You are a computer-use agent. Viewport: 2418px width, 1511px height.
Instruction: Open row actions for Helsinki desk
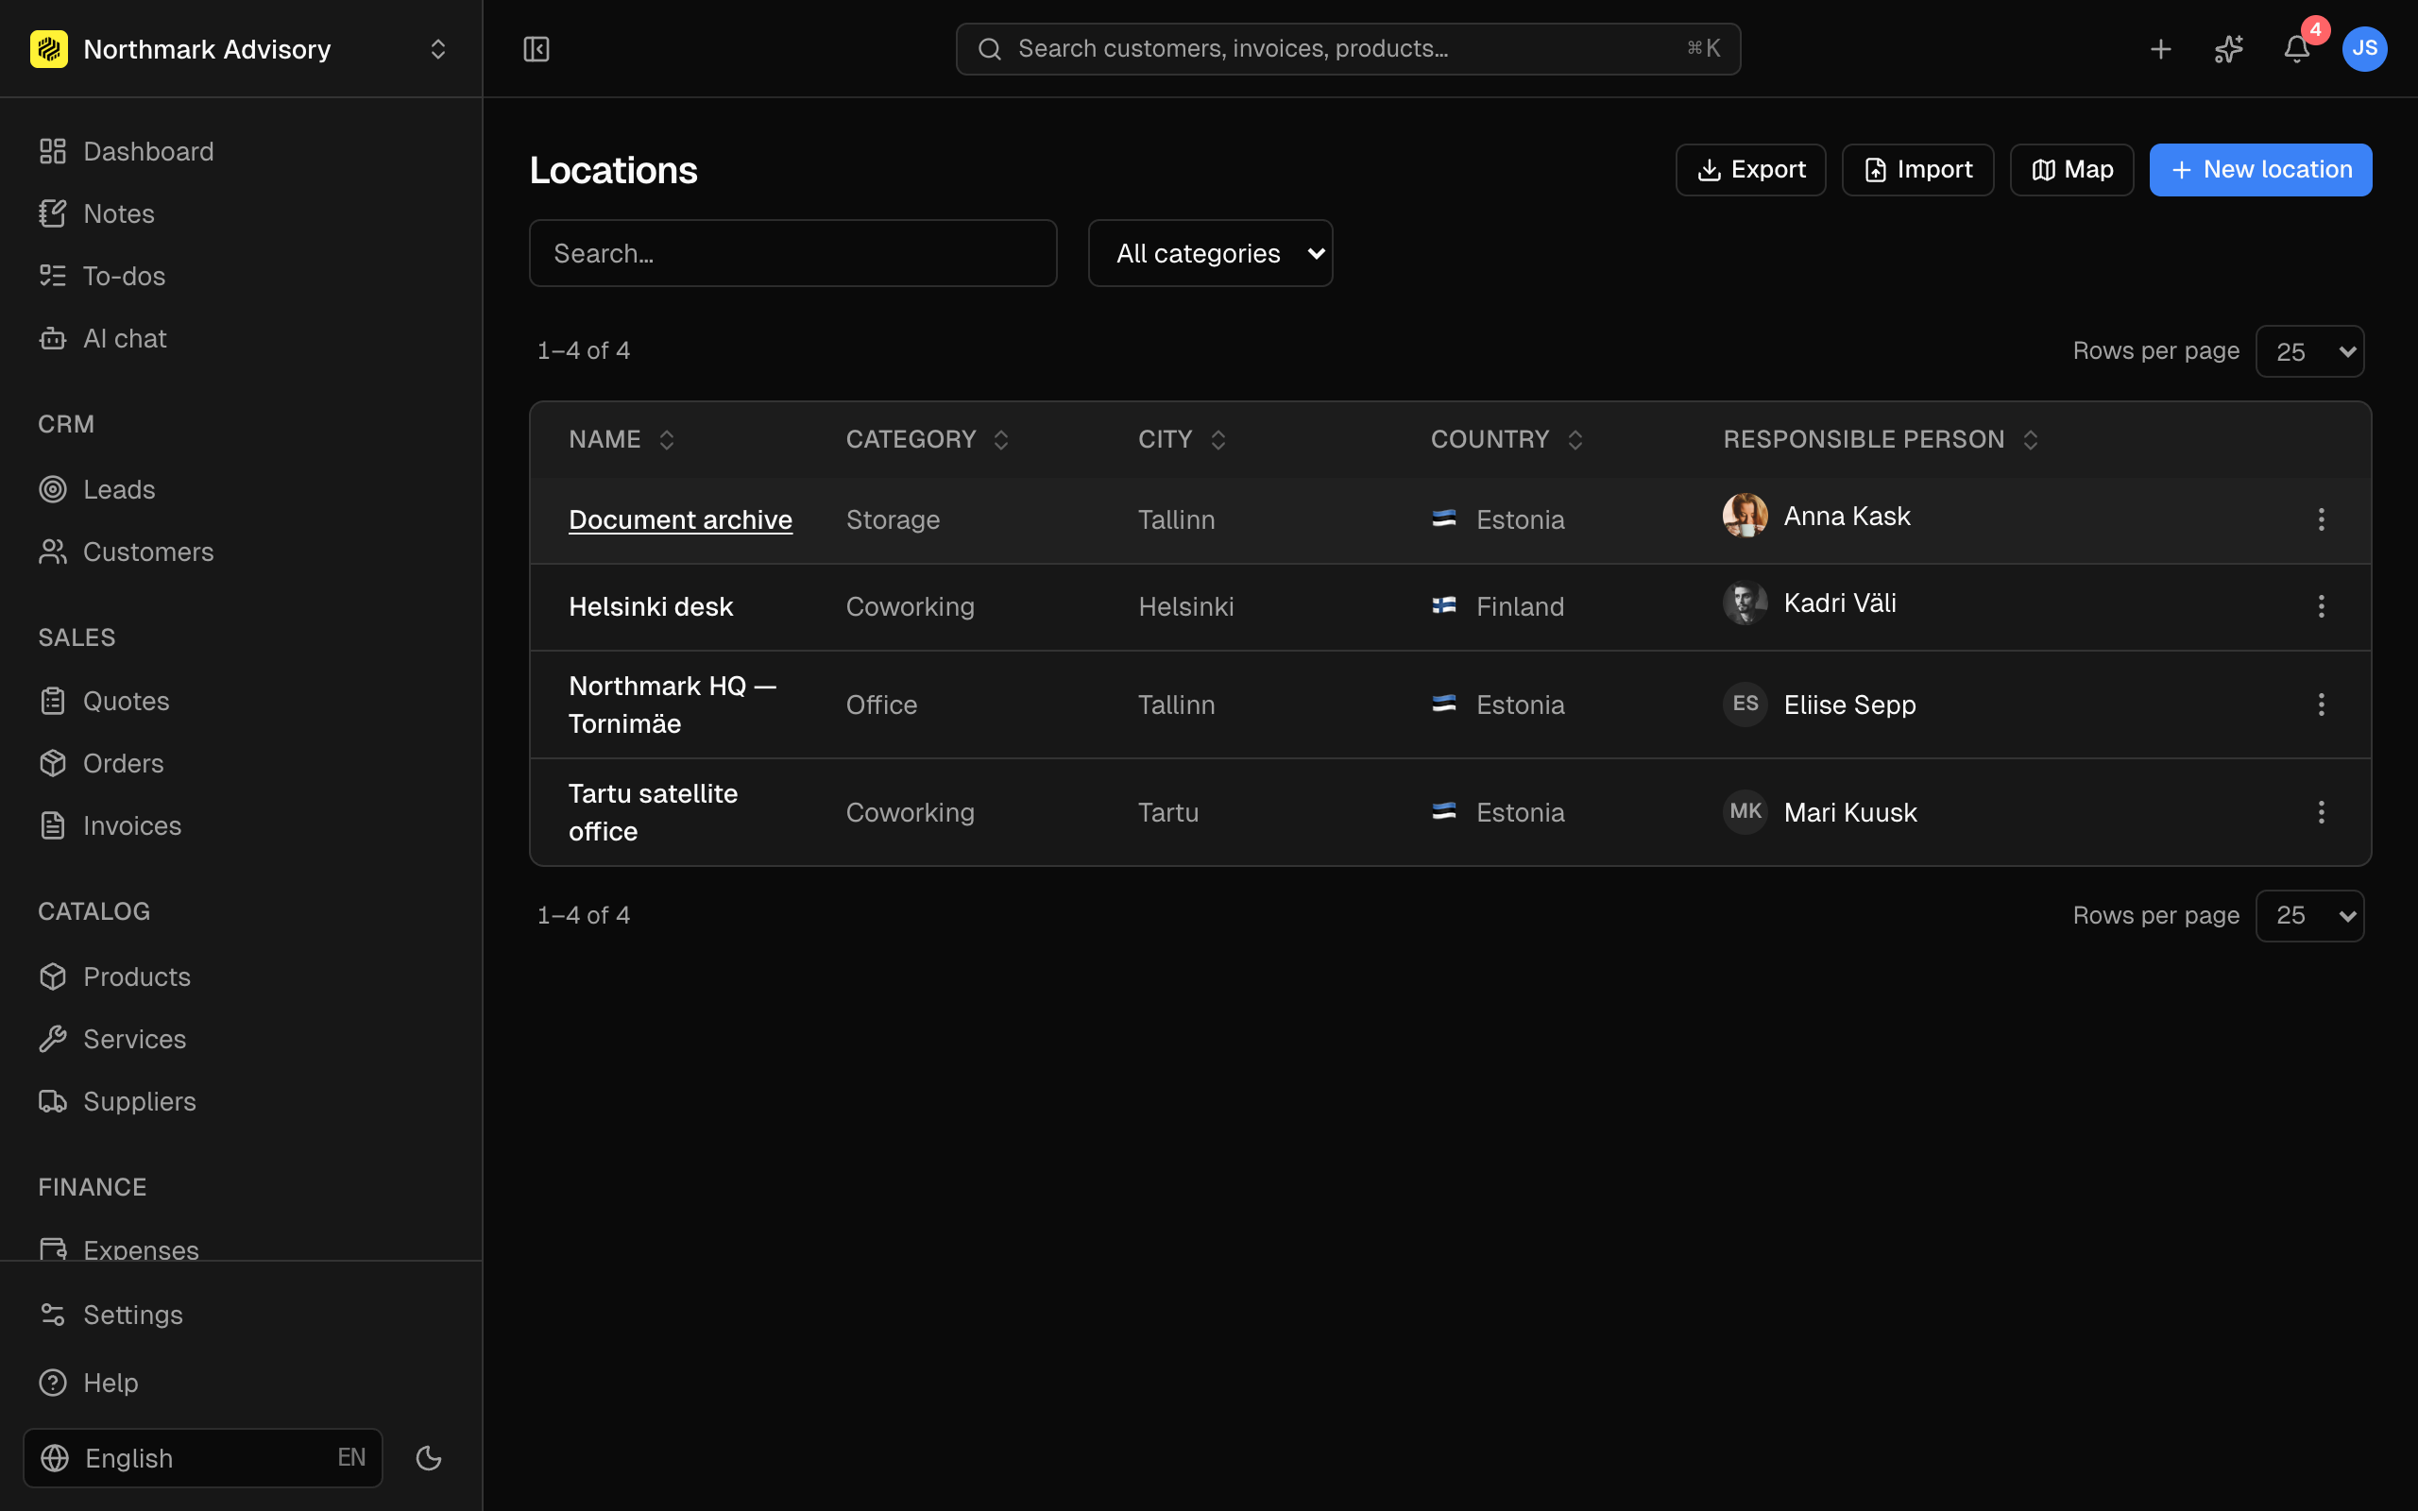point(2321,606)
